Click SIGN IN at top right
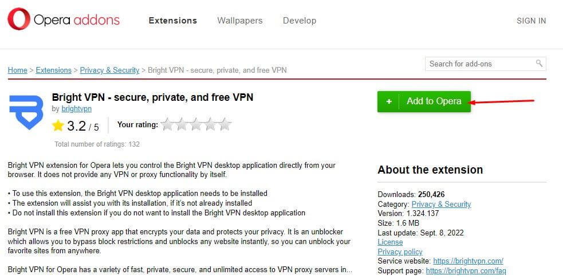This screenshot has height=279, width=563. coord(531,21)
